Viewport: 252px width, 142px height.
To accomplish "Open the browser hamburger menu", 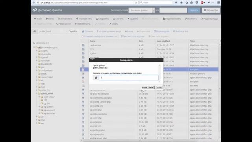I will [219, 3].
